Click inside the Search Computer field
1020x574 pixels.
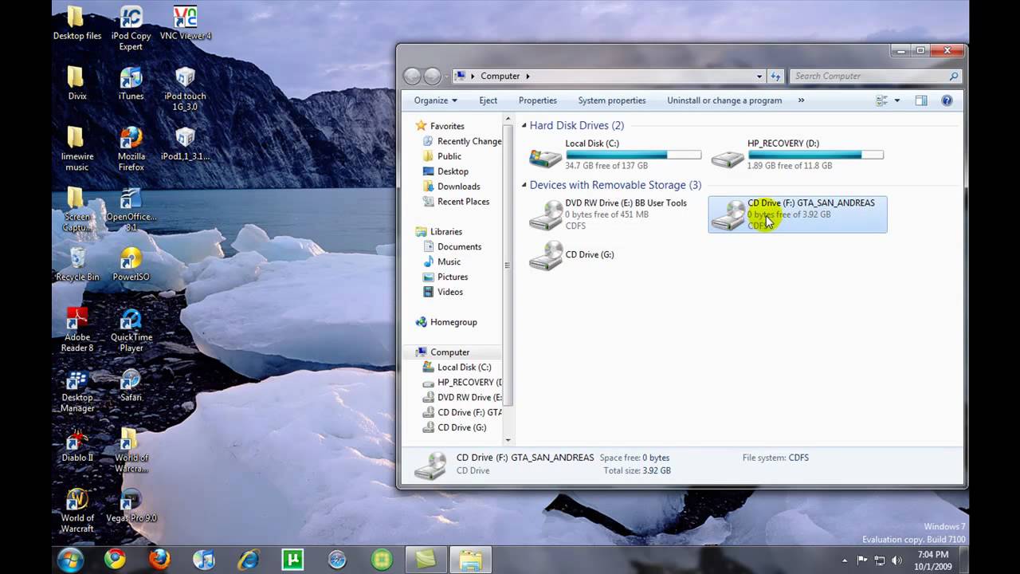873,77
